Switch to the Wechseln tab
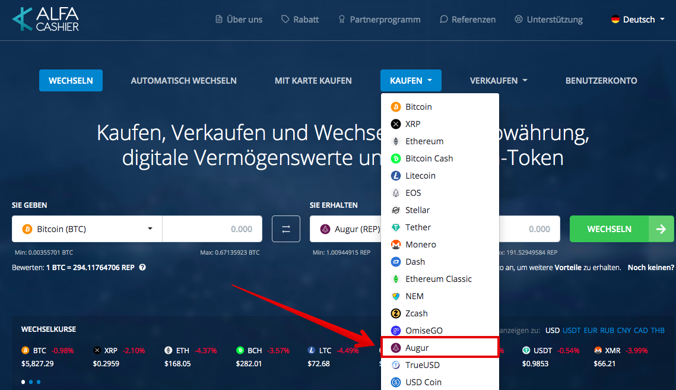The width and height of the screenshot is (676, 390). click(71, 81)
